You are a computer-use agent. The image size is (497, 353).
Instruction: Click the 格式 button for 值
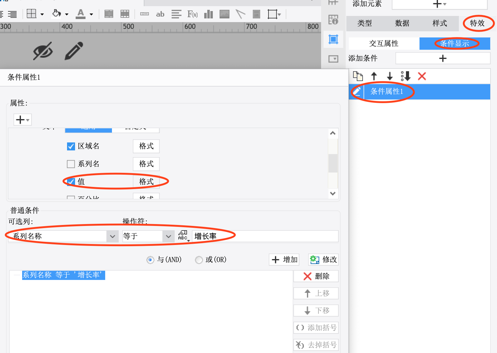coord(146,182)
